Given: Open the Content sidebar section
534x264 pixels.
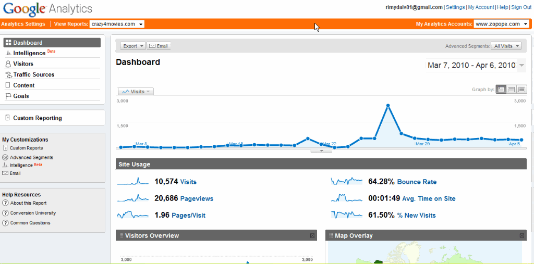Looking at the screenshot, I should [52, 85].
